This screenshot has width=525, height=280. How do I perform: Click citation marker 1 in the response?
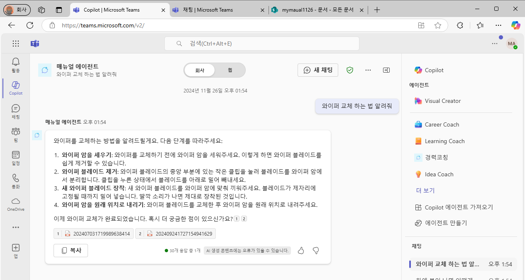coord(237,219)
